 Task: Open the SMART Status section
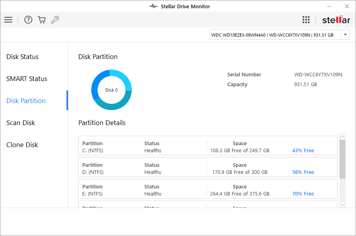click(27, 79)
